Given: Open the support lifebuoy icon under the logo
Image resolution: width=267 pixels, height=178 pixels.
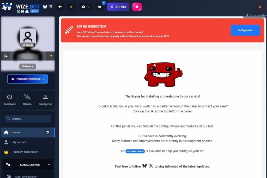Looking at the screenshot, I should pos(19,11).
